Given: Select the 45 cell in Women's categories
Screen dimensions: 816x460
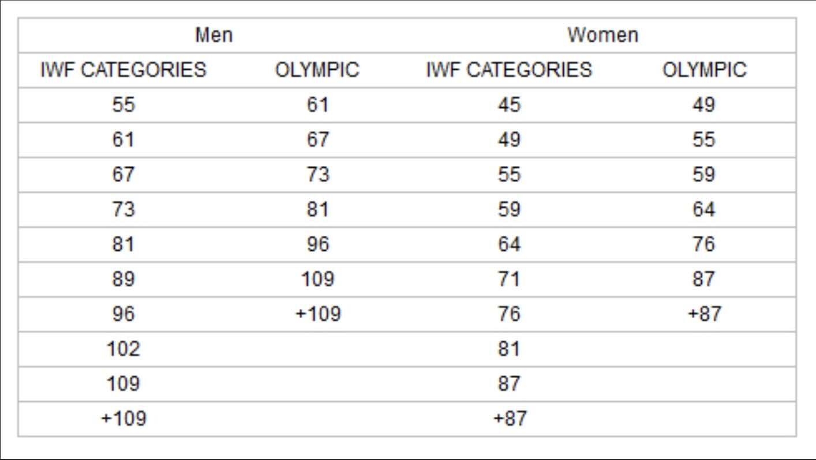Looking at the screenshot, I should click(508, 105).
